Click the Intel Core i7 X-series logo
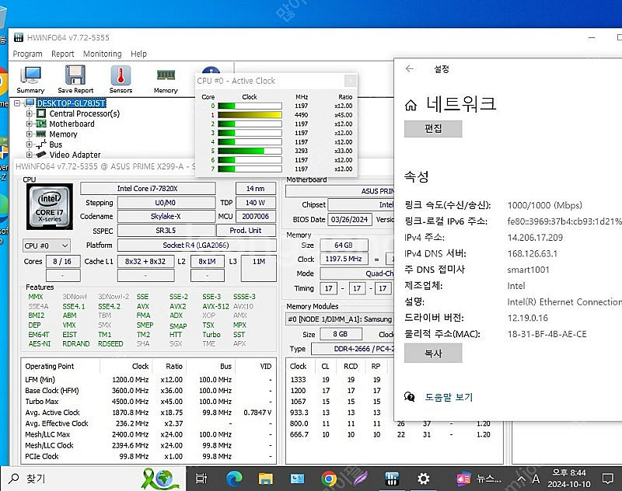The height and width of the screenshot is (491, 622). 50,207
